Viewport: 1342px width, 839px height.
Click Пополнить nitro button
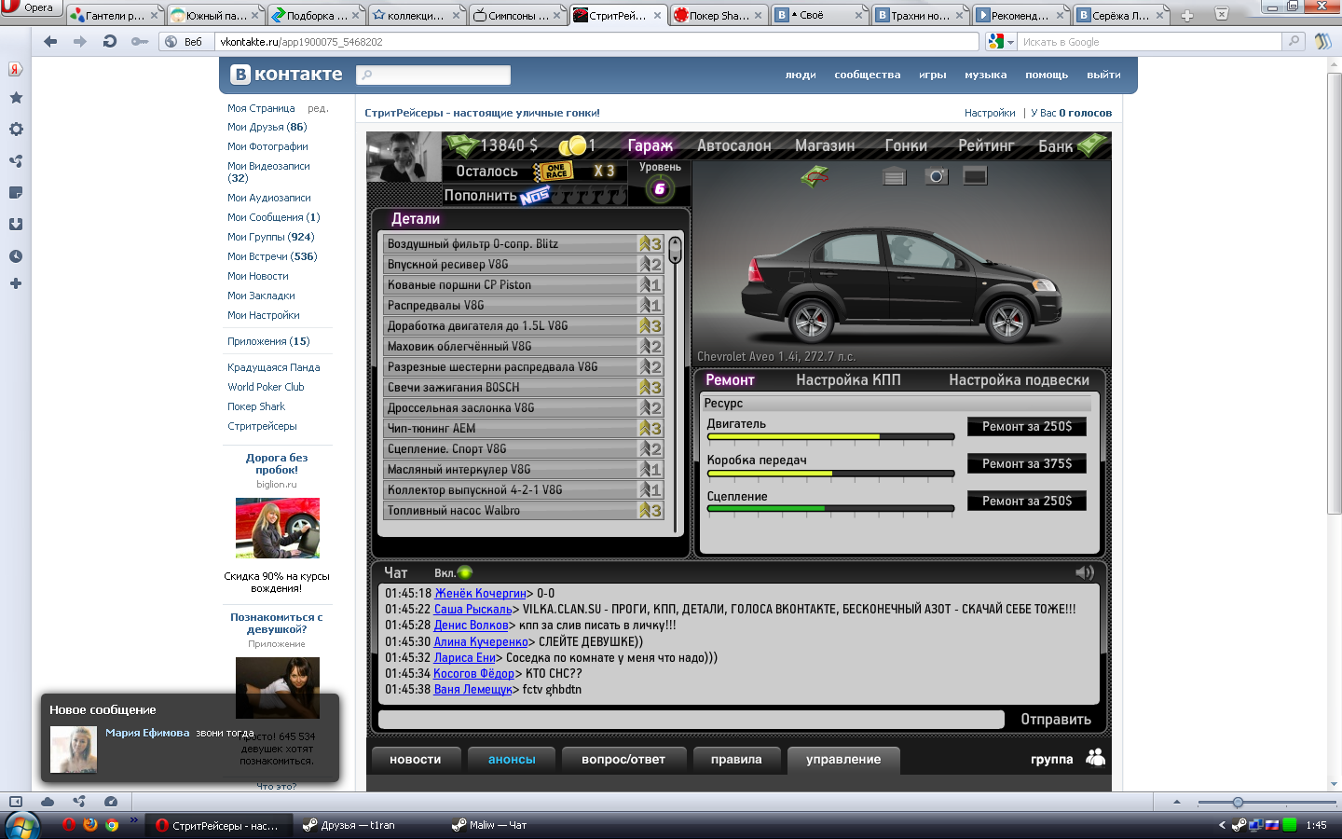480,196
